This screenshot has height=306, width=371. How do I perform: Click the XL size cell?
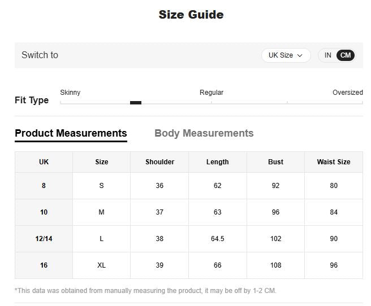pos(101,265)
